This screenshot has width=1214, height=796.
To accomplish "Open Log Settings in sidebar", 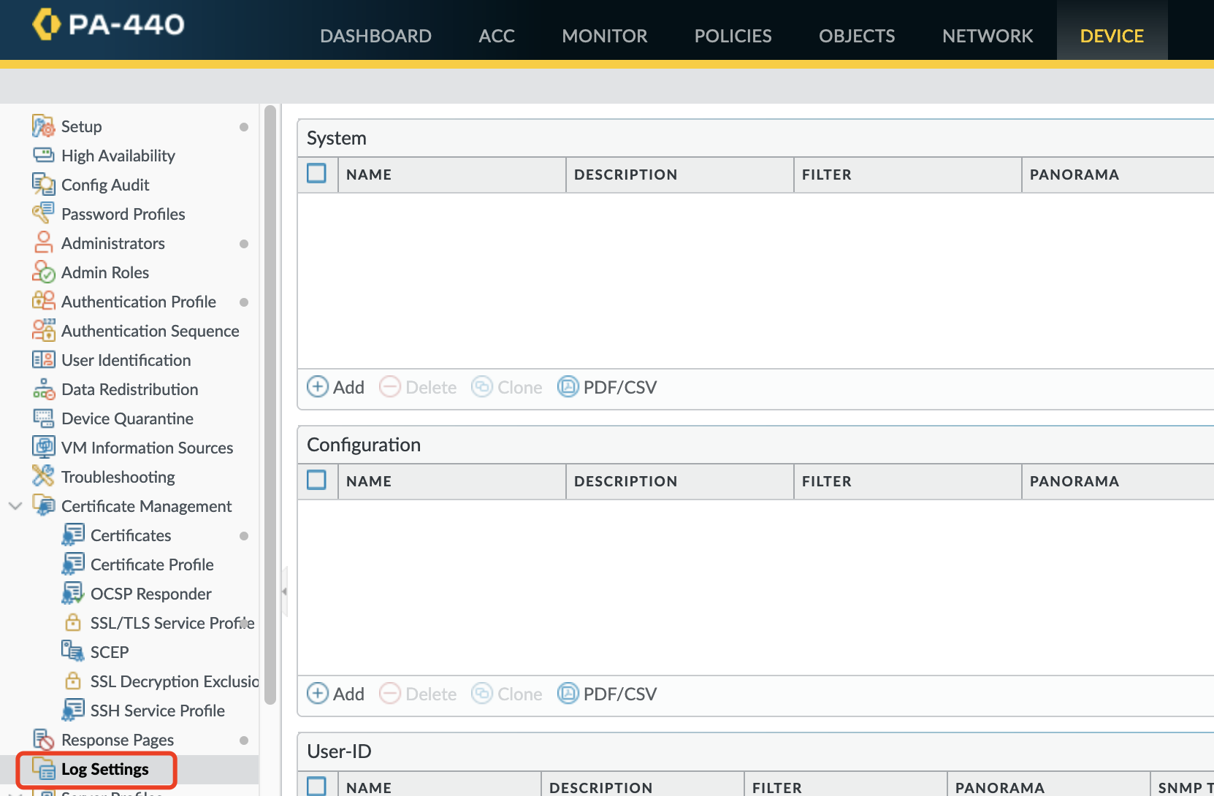I will (105, 769).
